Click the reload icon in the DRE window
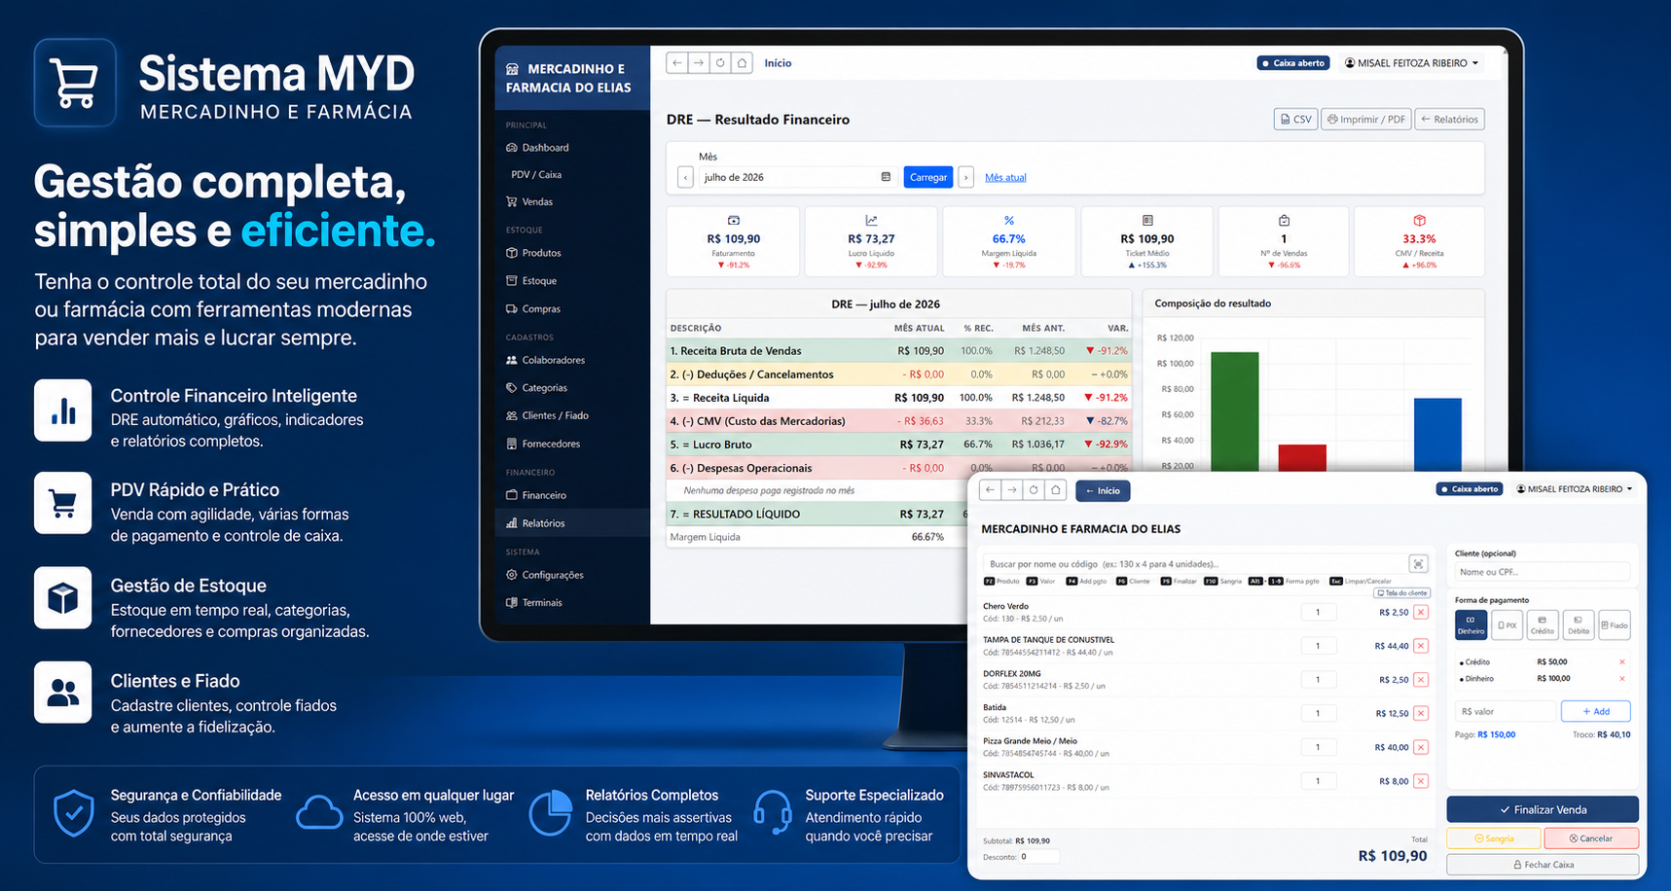The width and height of the screenshot is (1671, 891). coord(720,63)
